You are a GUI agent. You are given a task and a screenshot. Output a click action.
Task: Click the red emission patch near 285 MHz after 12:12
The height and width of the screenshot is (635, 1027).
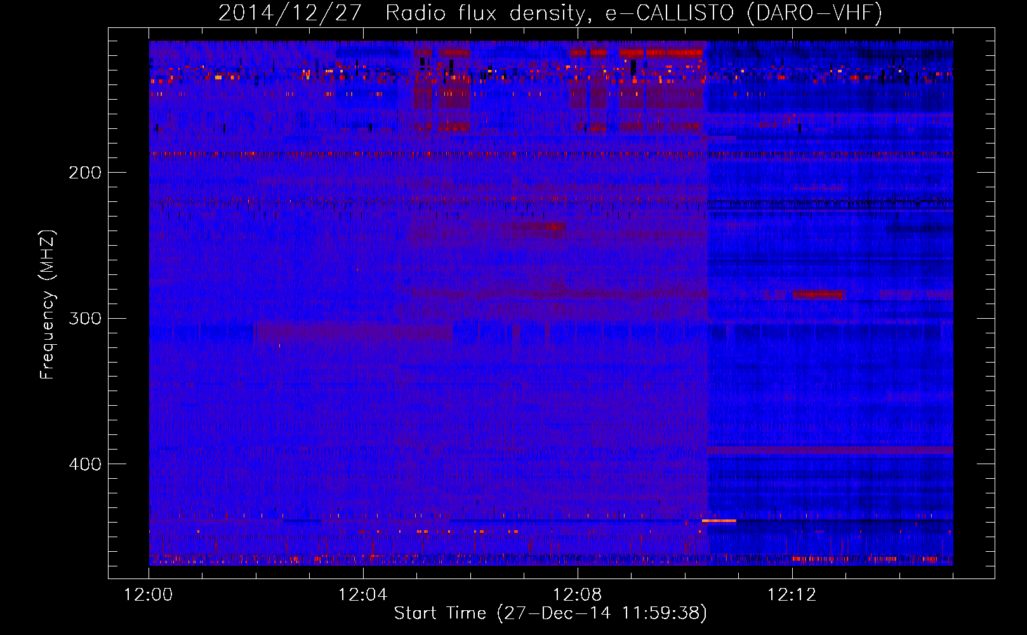[x=818, y=295]
